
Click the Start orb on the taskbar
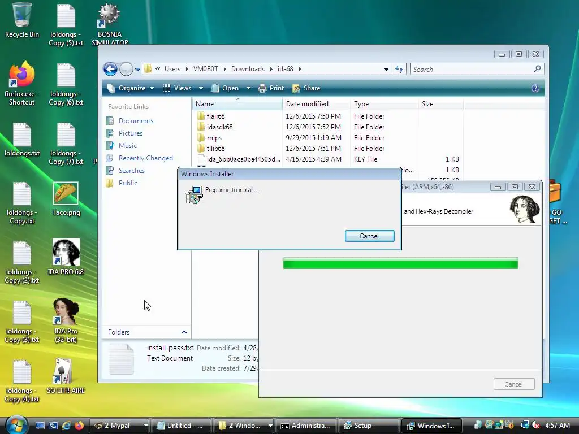coord(16,425)
